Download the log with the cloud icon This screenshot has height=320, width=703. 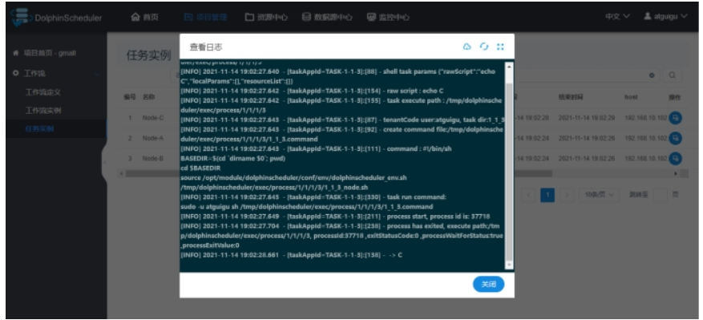click(467, 47)
